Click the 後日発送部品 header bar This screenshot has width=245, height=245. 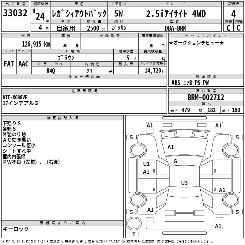pyautogui.click(x=84, y=77)
